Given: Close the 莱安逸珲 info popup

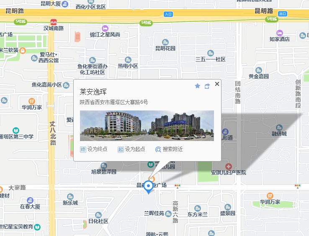Looking at the screenshot, I should (x=217, y=84).
